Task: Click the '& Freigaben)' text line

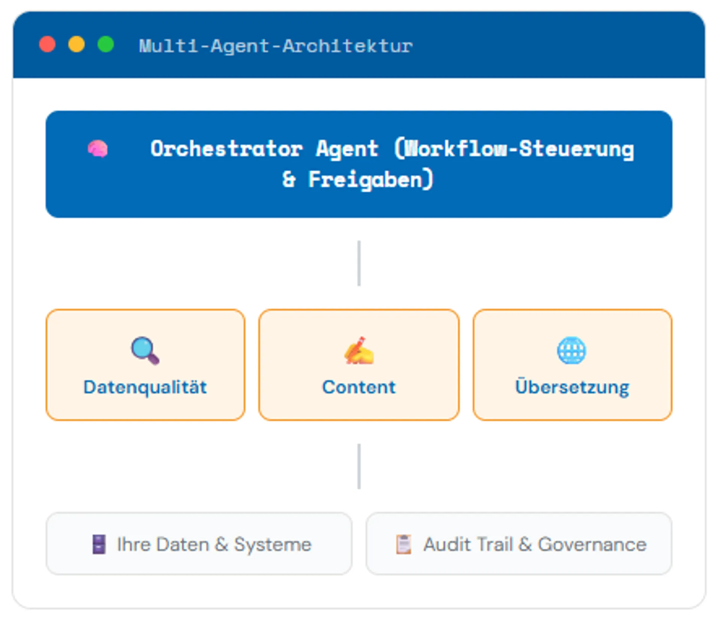Action: coord(358,180)
